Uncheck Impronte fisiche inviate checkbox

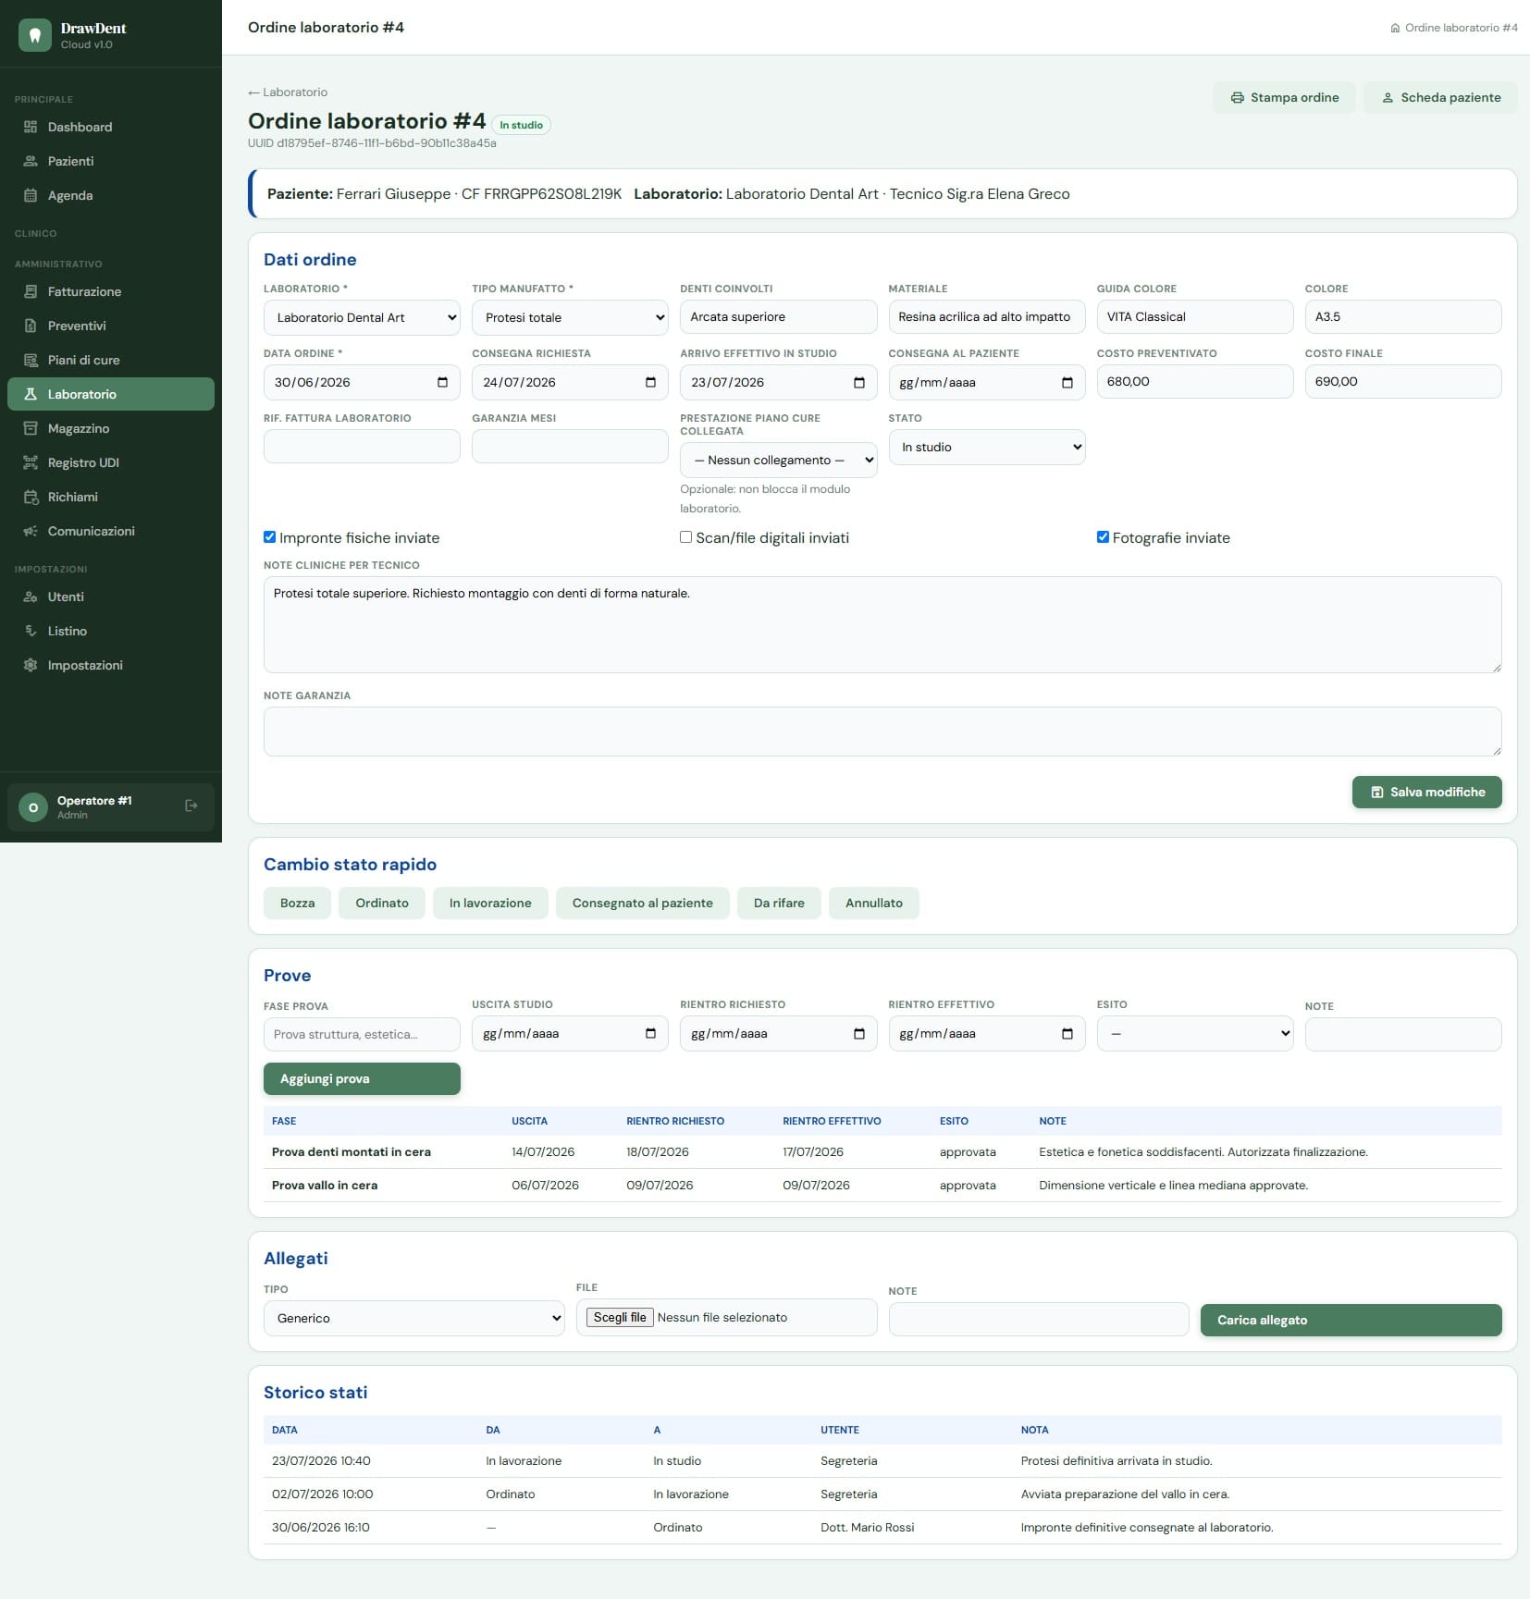tap(270, 536)
